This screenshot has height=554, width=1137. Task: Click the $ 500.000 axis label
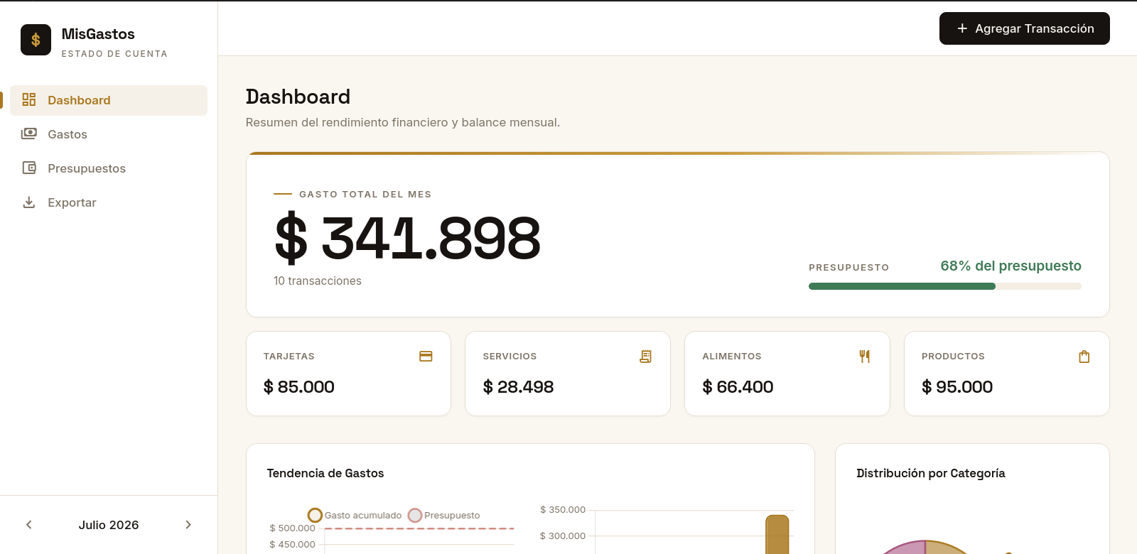click(292, 528)
